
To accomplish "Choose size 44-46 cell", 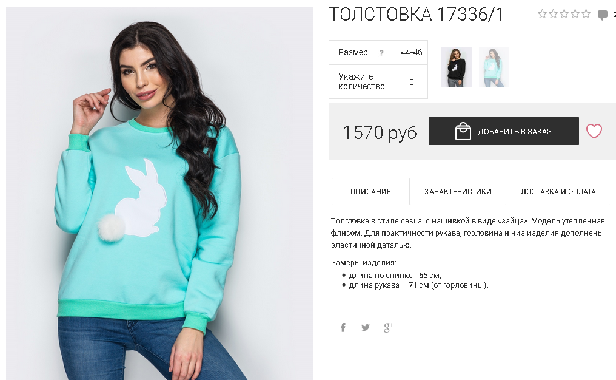I will pyautogui.click(x=411, y=52).
